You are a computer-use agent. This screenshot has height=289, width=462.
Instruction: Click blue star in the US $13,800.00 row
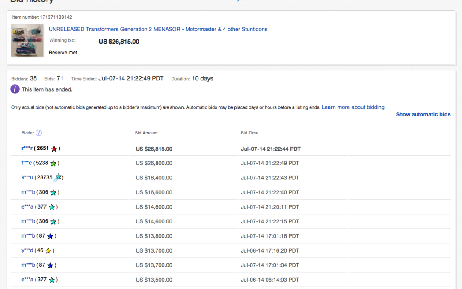[50, 236]
